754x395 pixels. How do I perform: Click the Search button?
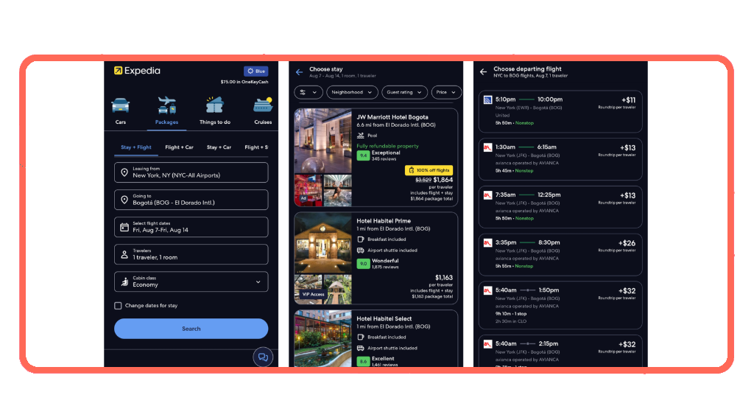point(191,329)
